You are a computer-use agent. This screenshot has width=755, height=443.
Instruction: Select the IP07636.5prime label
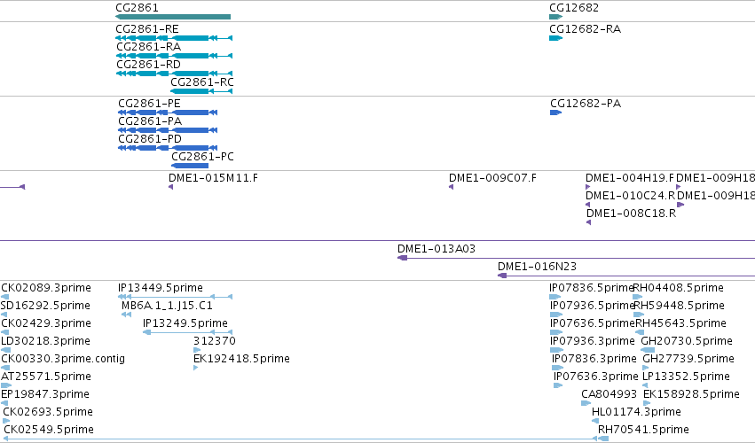tap(593, 323)
